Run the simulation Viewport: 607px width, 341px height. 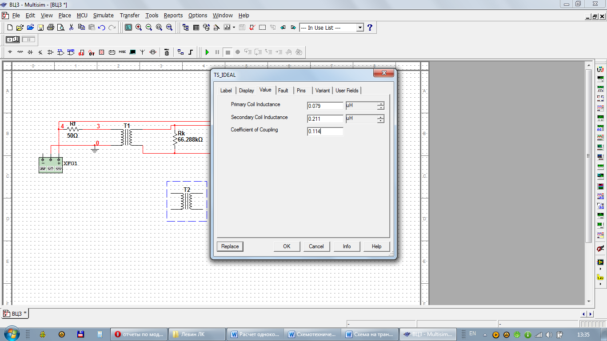[207, 52]
